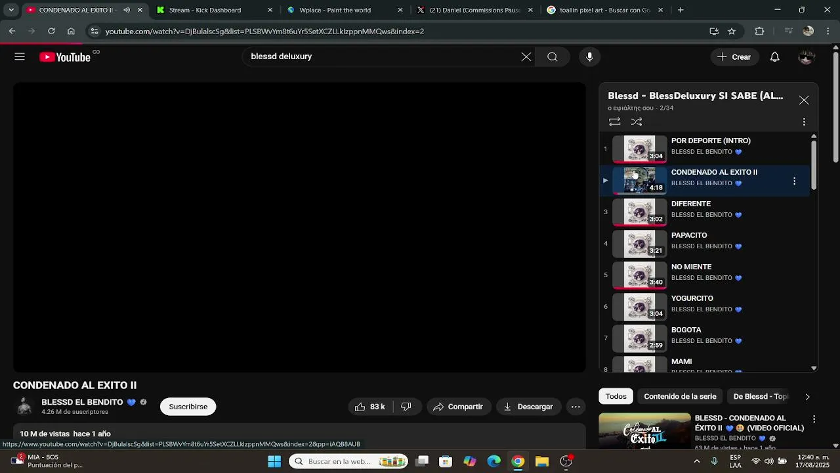The height and width of the screenshot is (473, 840).
Task: Subscribe with the Suscribirse button
Action: 188,407
